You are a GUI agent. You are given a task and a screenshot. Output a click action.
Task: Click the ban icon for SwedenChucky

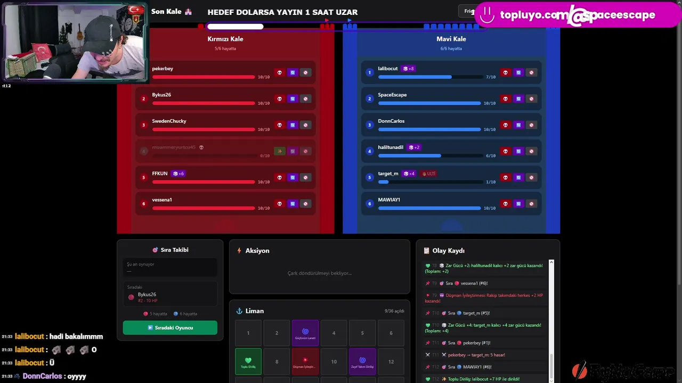305,125
